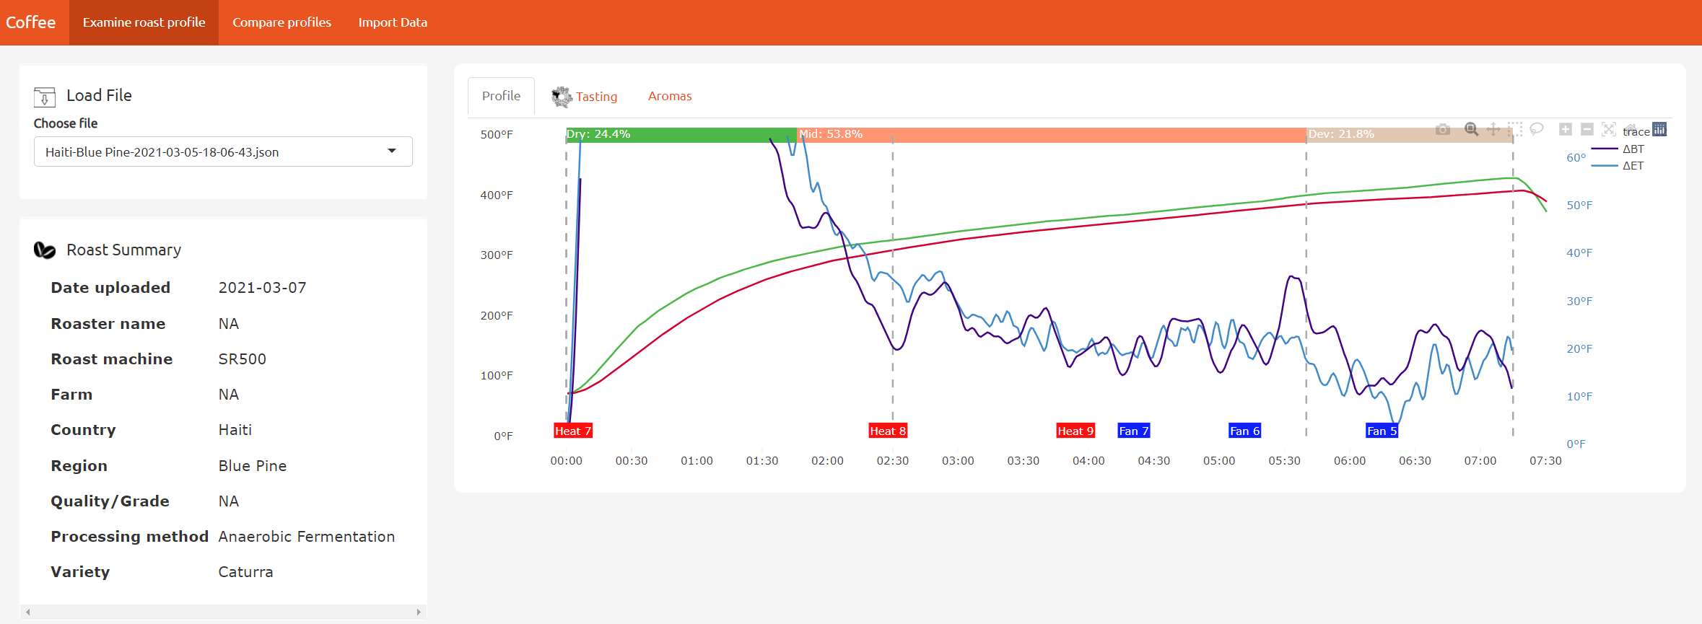
Task: Click the Tasting tab gear-cup icon
Action: [x=562, y=97]
